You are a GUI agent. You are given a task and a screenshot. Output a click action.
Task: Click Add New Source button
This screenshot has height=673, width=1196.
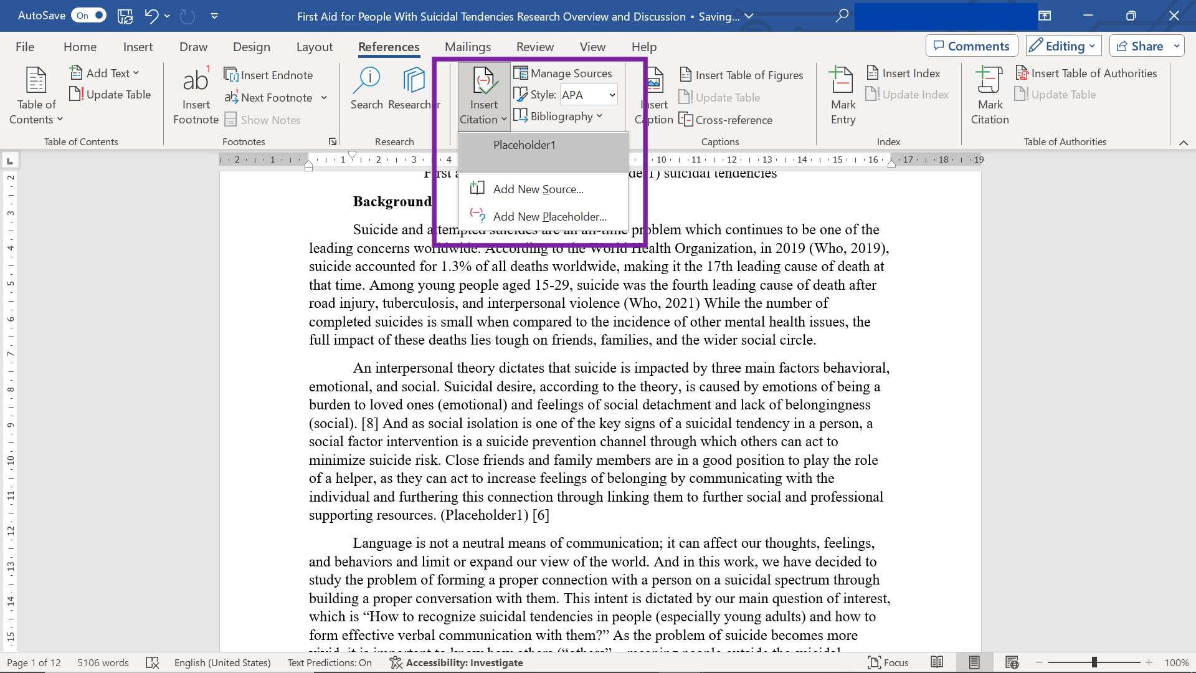(538, 189)
